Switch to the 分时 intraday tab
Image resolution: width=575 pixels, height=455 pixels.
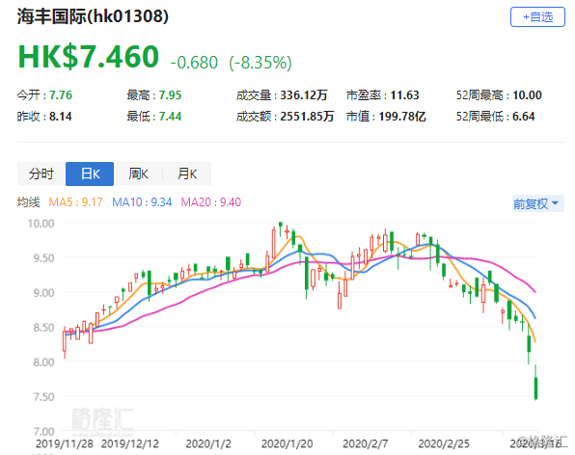(41, 174)
